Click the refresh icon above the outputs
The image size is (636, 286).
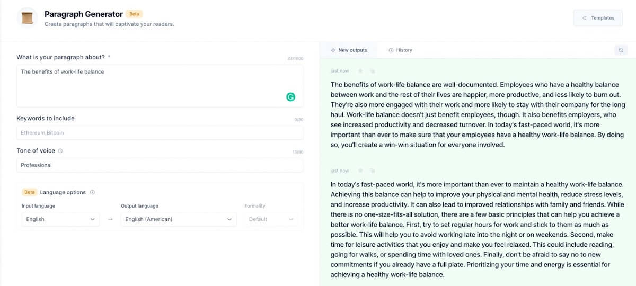click(x=621, y=50)
